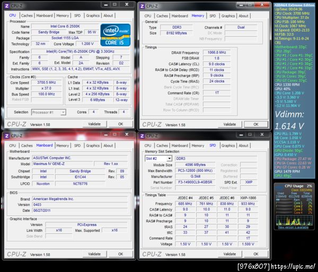
Task: Select motherboard model Maximus IV GENE-Z
Action: (x=63, y=164)
